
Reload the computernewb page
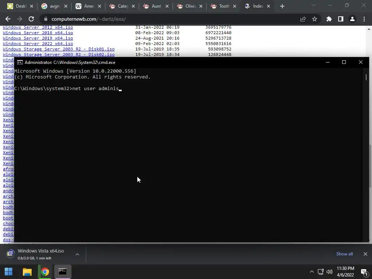click(31, 19)
